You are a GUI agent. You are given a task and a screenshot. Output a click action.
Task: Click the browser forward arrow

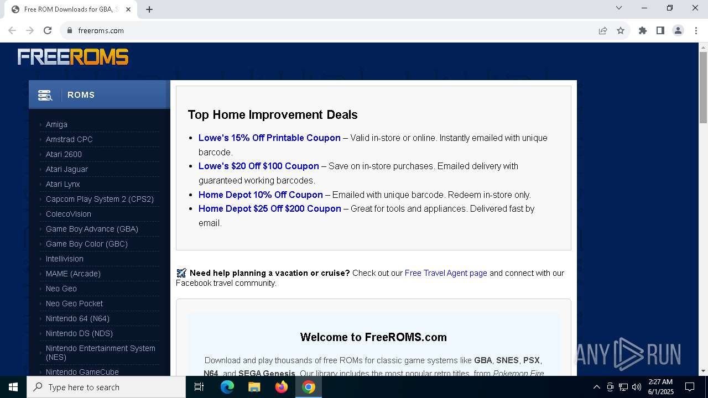click(30, 30)
